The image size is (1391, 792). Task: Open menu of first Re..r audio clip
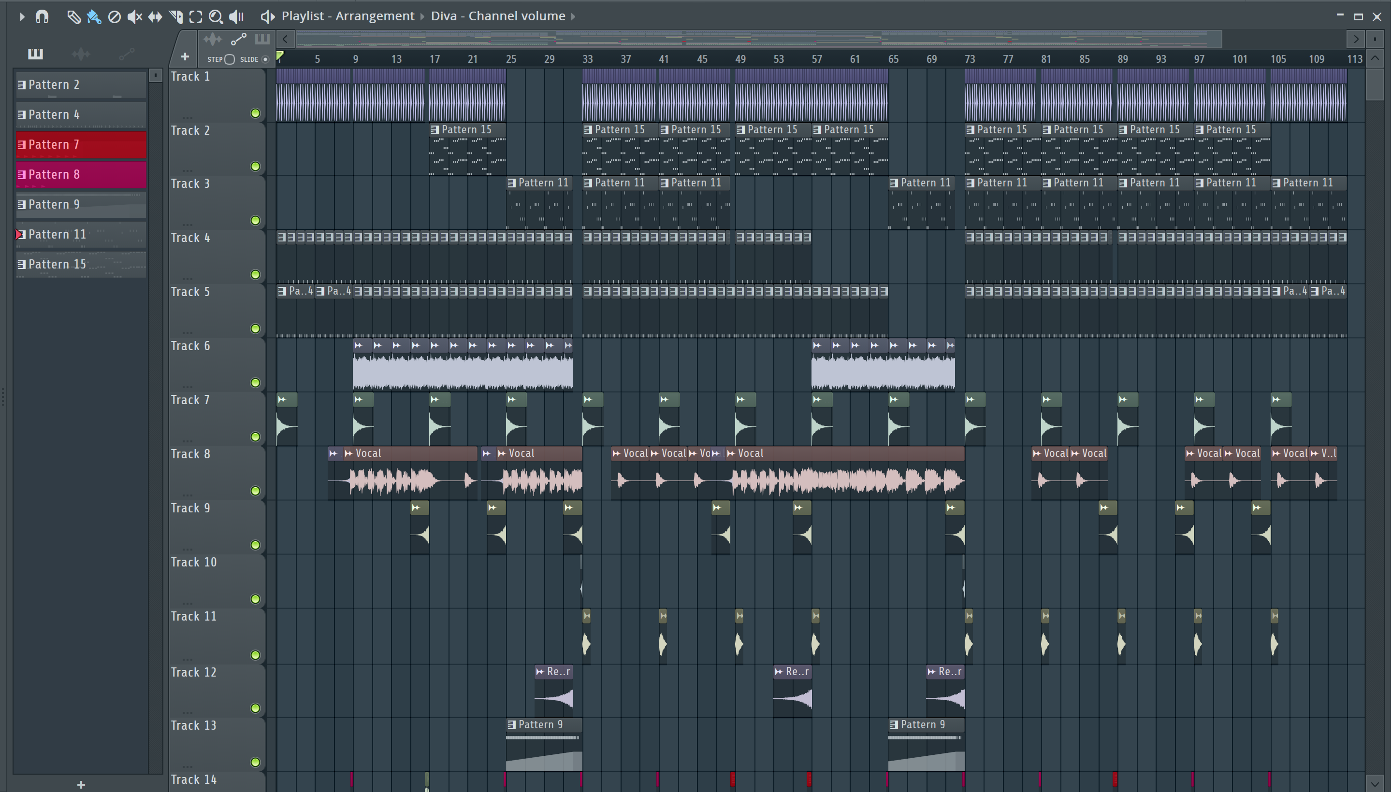[x=540, y=672]
